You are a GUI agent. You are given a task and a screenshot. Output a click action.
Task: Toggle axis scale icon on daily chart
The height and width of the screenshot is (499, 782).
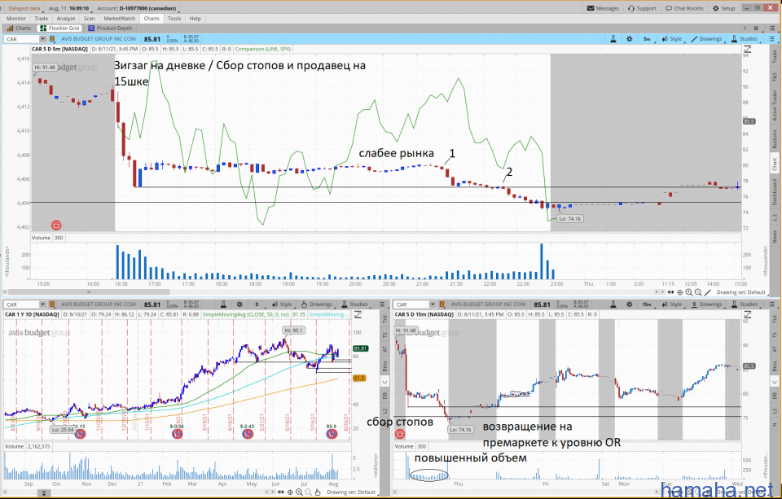(358, 314)
